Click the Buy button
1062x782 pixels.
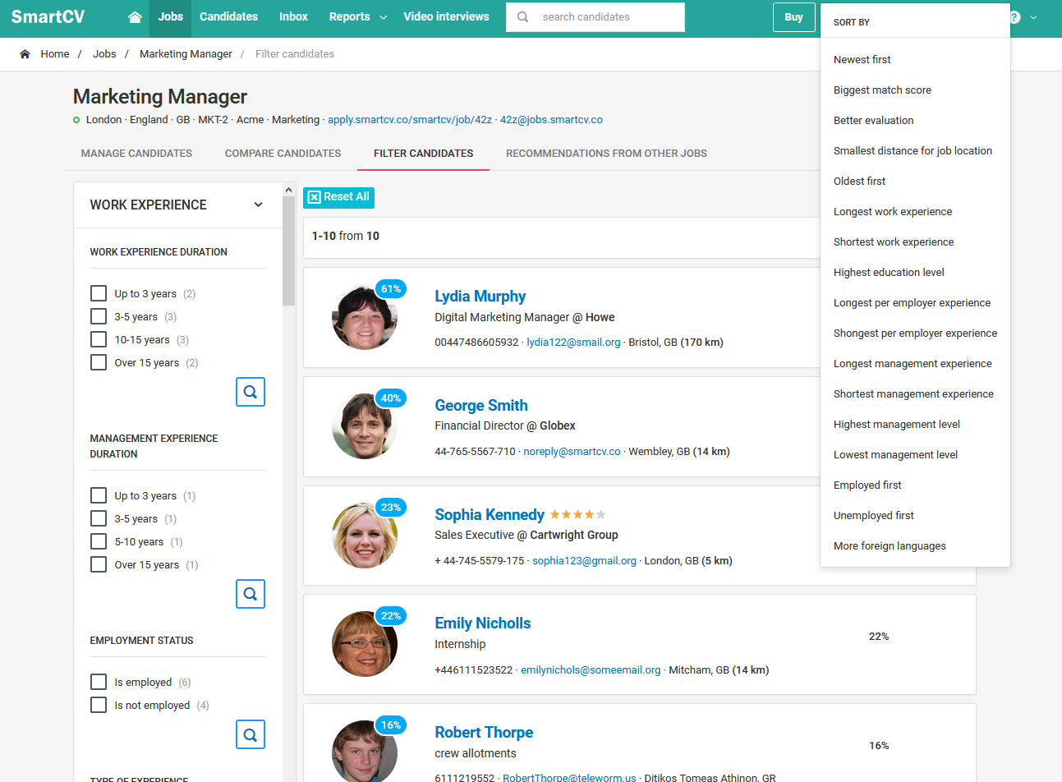click(793, 17)
